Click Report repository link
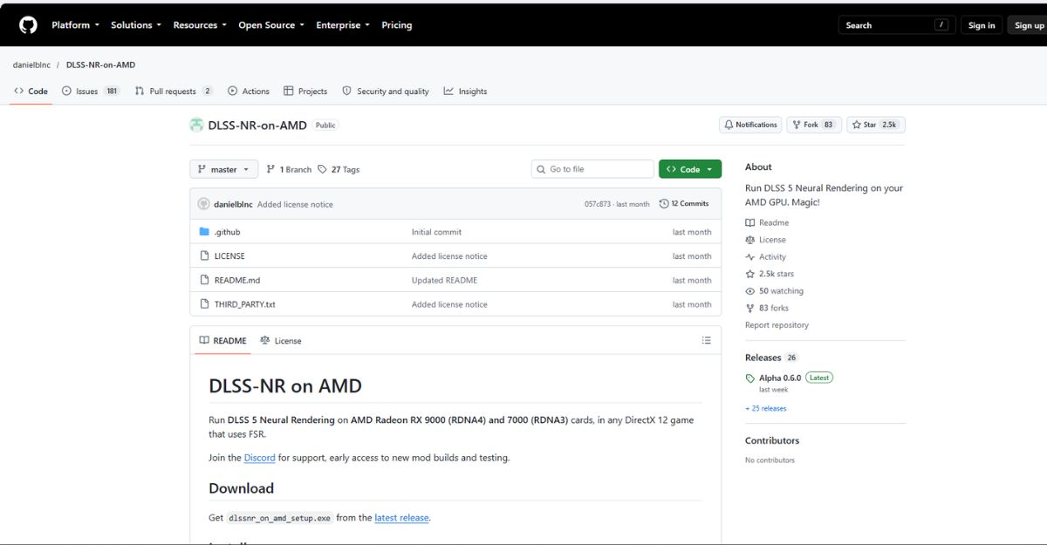This screenshot has width=1047, height=545. [x=777, y=325]
